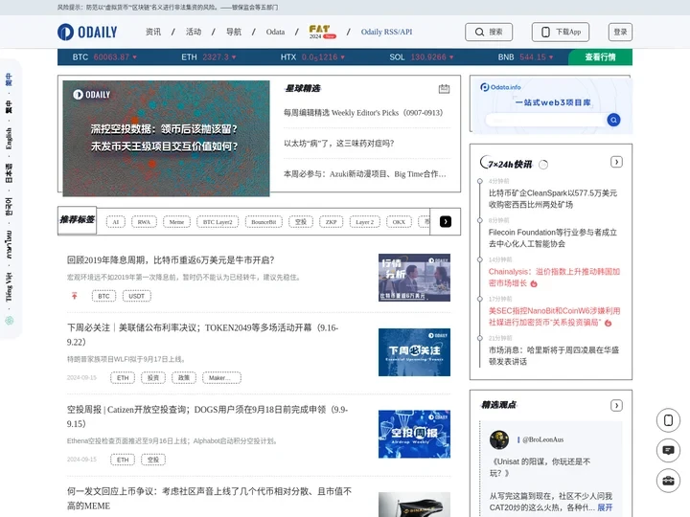The image size is (690, 517).
Task: Click the floating briefcase icon
Action: pos(668,481)
